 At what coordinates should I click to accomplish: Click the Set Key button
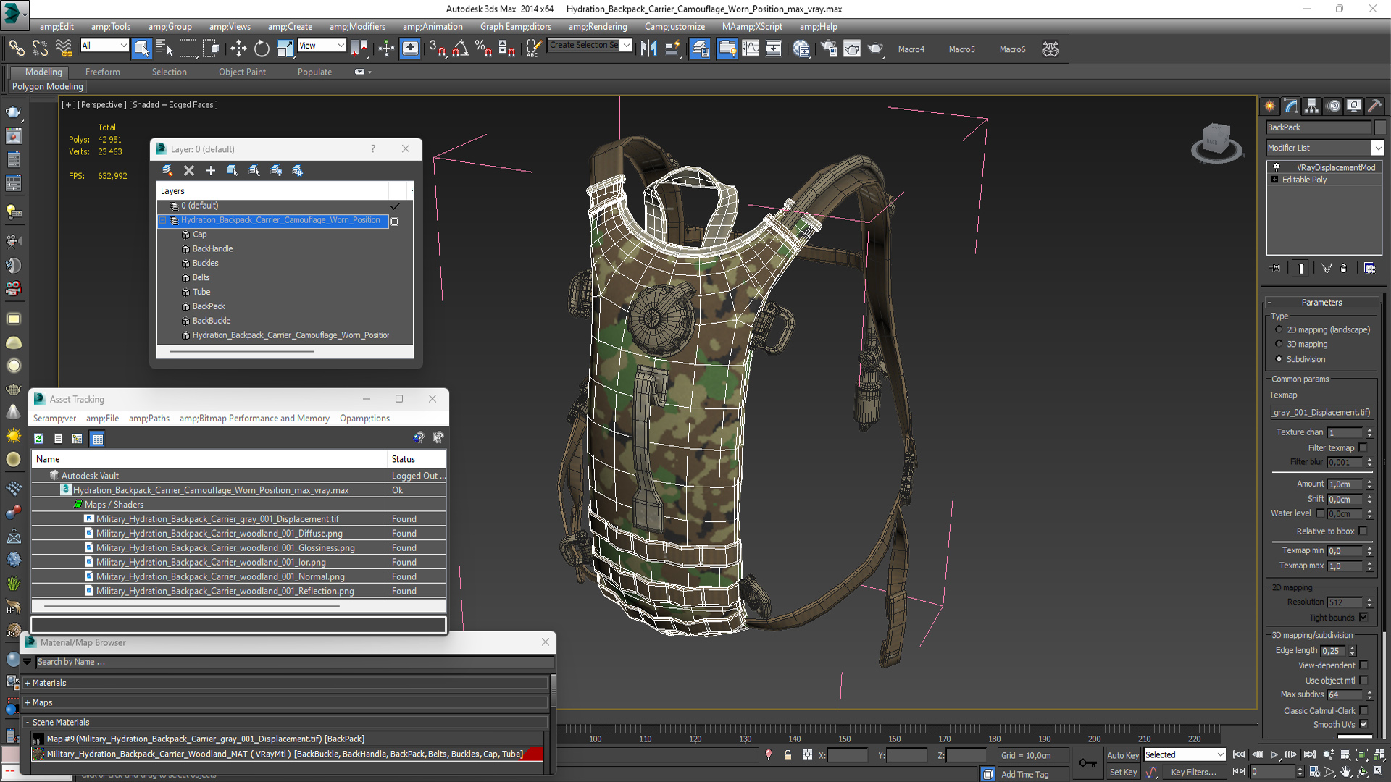pyautogui.click(x=1123, y=772)
